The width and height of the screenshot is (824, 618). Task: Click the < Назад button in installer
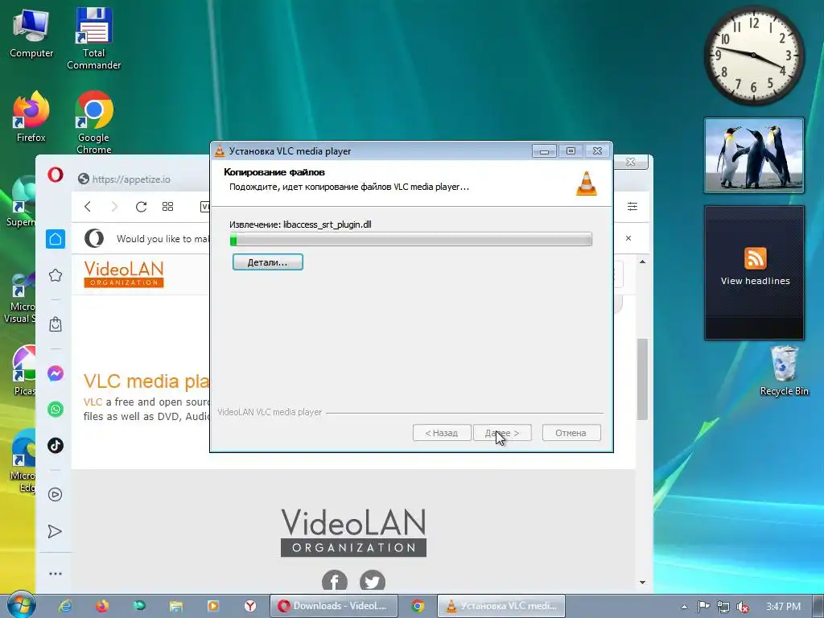(442, 433)
